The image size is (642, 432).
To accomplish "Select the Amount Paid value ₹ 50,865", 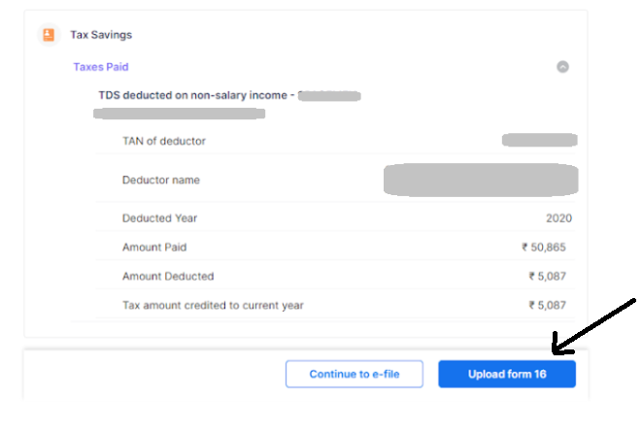I will tap(543, 248).
